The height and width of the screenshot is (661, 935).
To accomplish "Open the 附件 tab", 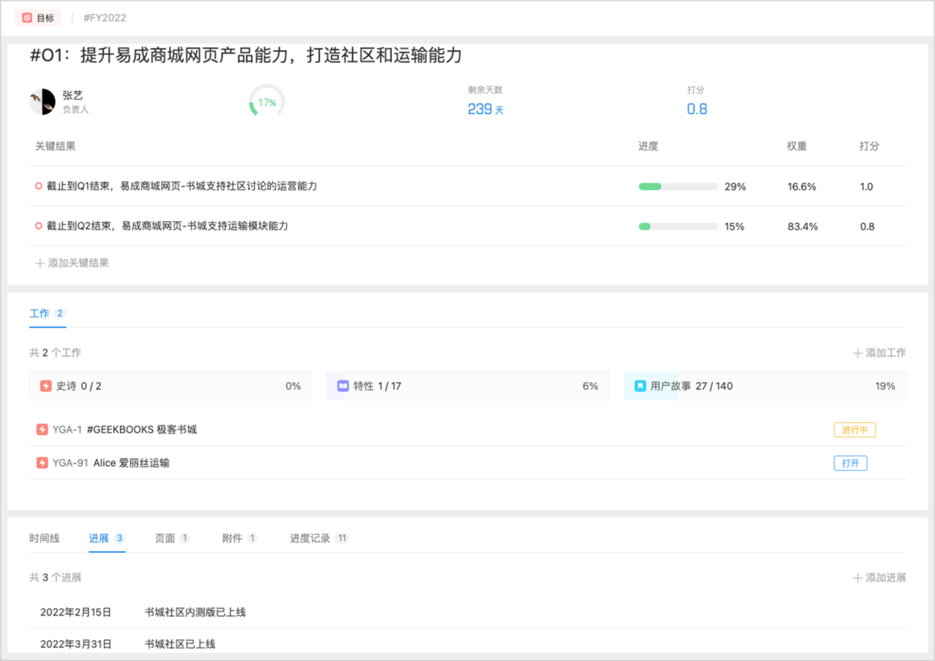I will pos(232,539).
